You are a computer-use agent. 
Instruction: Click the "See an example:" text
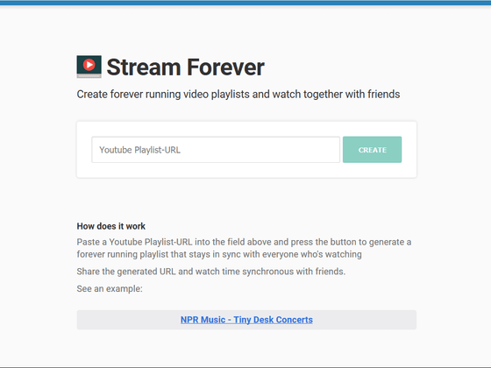click(x=110, y=288)
